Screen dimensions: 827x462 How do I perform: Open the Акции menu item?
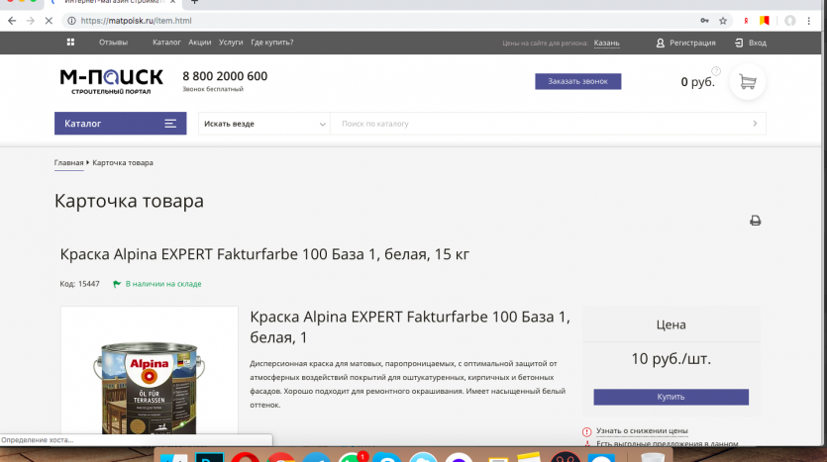click(x=200, y=43)
